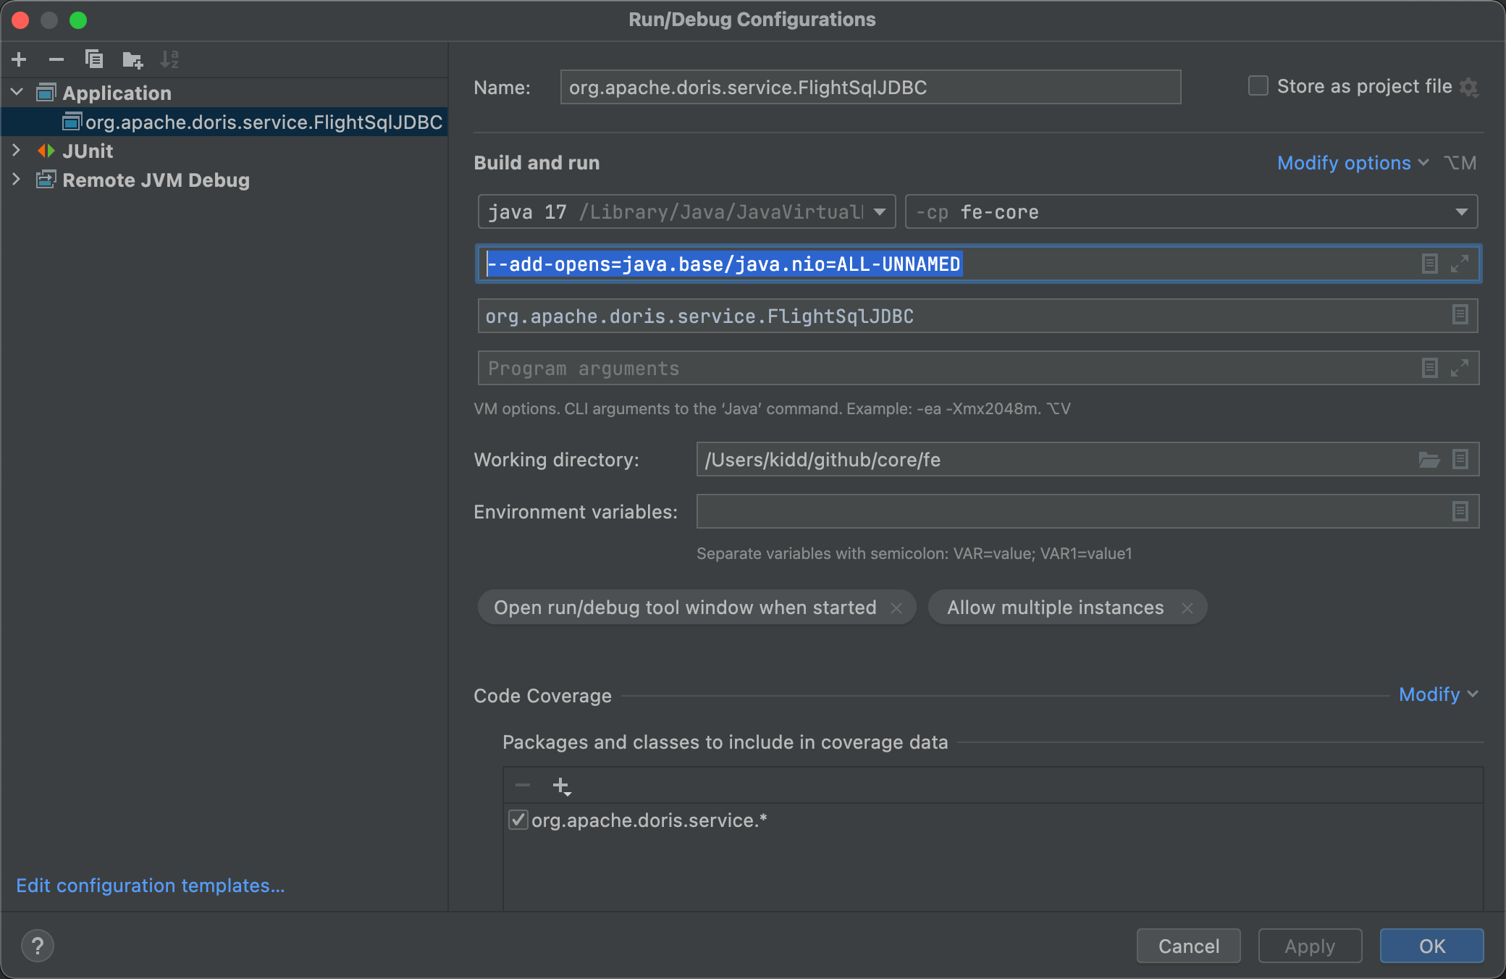Sort configurations alphabetically
The height and width of the screenshot is (979, 1506).
click(x=170, y=59)
